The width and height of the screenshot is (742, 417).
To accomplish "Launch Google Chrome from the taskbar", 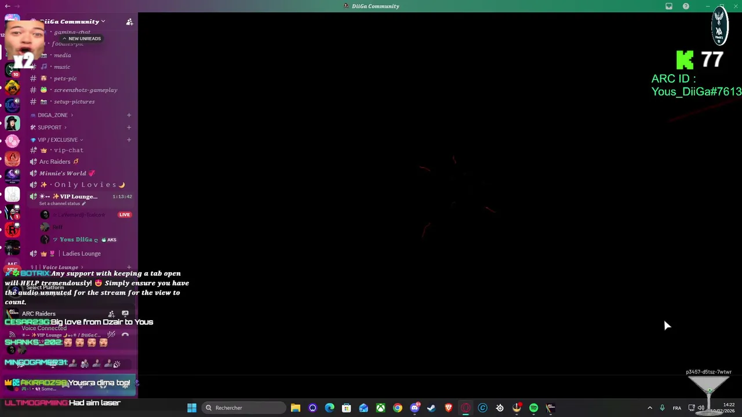I will [x=397, y=408].
